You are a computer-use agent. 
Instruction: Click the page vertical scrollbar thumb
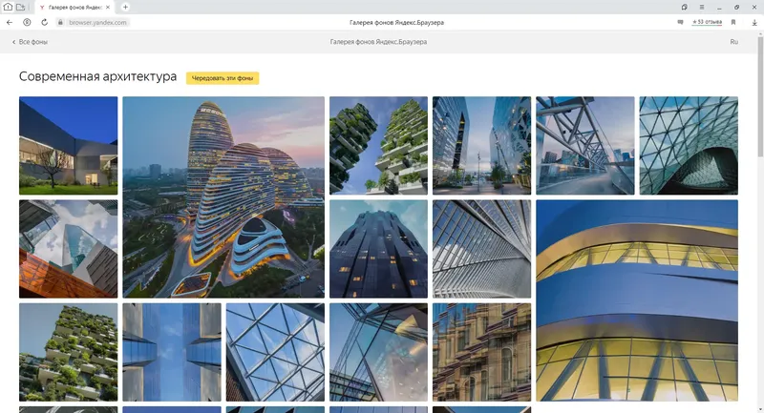click(760, 96)
